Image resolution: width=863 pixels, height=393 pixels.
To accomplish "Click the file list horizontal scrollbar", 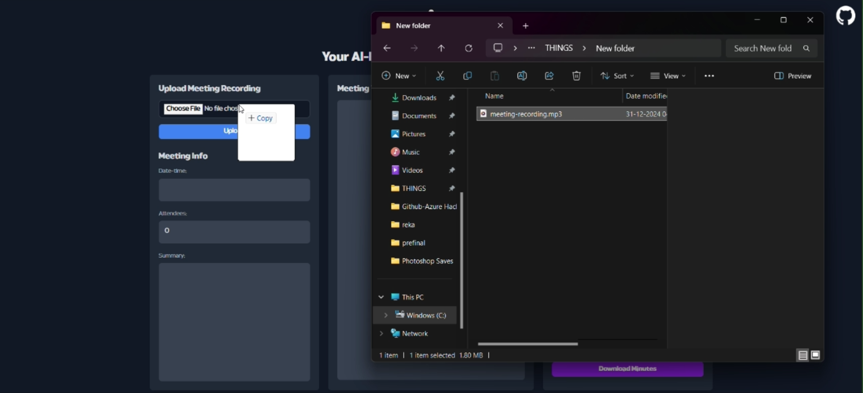I will (x=528, y=344).
